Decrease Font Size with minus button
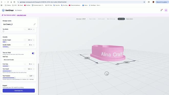The width and height of the screenshot is (169, 95). (x=25, y=64)
